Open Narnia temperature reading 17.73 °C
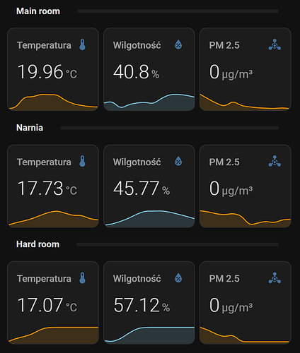This screenshot has height=353, width=300. (x=53, y=186)
